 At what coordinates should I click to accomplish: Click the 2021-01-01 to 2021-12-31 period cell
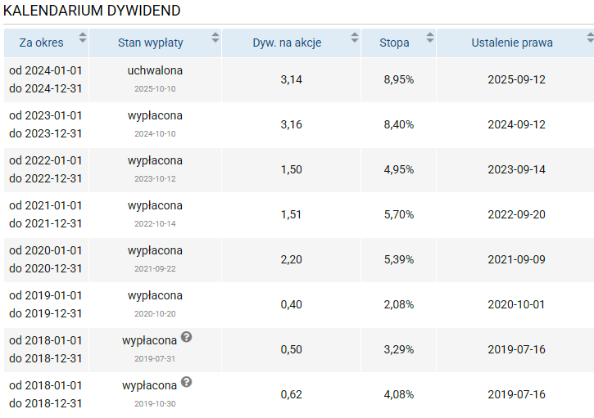[46, 214]
